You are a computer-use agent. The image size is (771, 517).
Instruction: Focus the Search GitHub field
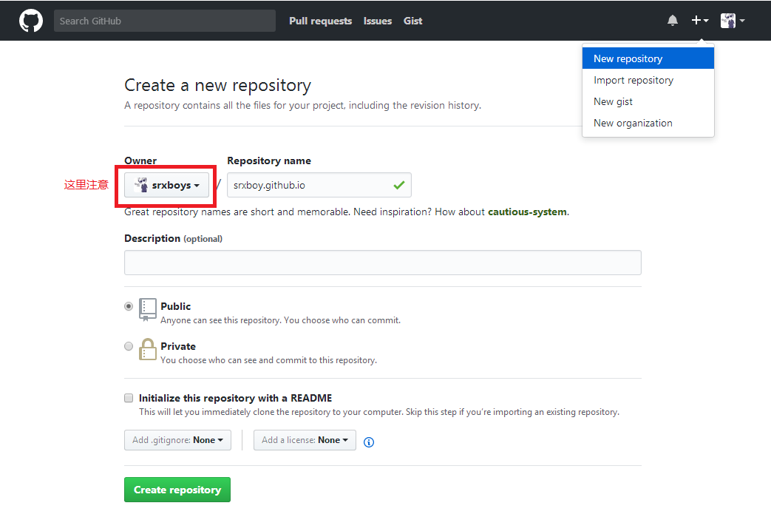(x=165, y=21)
